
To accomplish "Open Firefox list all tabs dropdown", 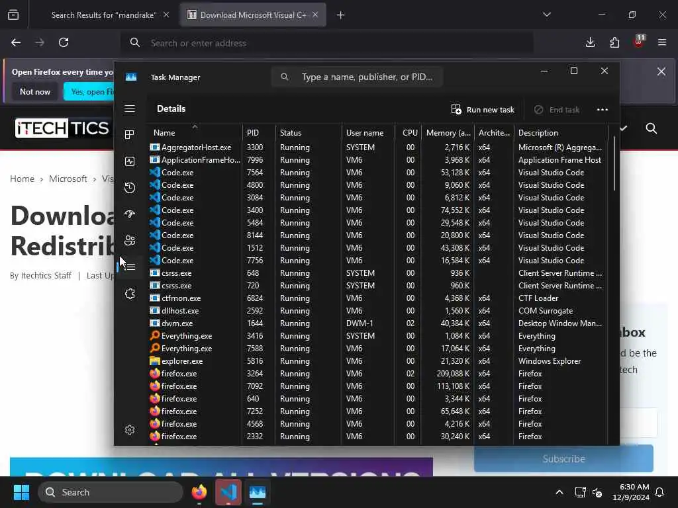I will 547,15.
